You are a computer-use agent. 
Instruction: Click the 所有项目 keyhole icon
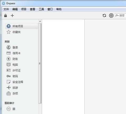(9, 26)
